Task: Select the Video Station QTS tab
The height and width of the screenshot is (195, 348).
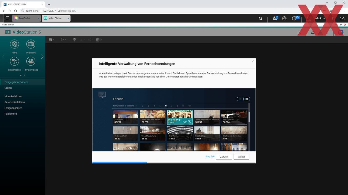Action: [x=55, y=18]
